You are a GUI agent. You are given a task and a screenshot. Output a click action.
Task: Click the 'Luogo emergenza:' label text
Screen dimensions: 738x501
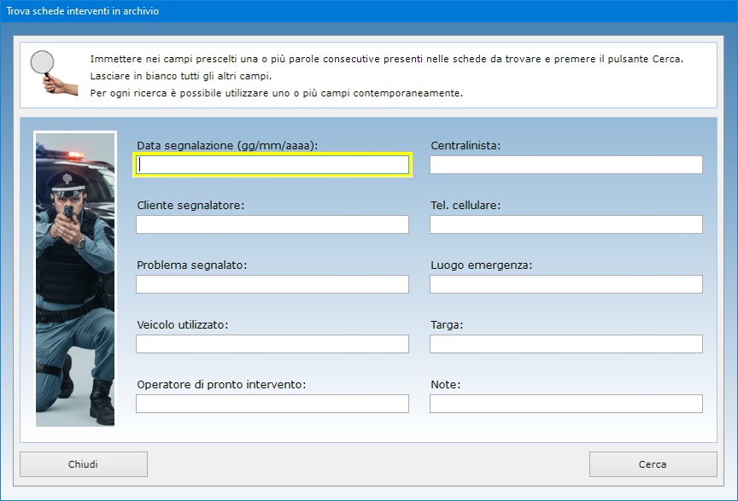(481, 265)
